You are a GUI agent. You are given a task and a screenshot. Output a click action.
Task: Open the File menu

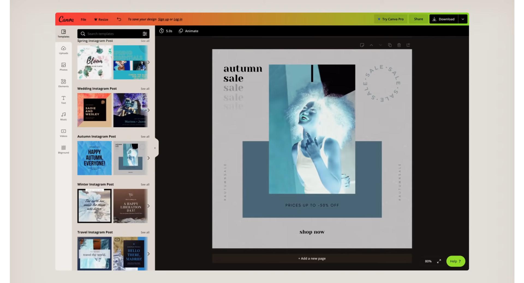tap(83, 19)
